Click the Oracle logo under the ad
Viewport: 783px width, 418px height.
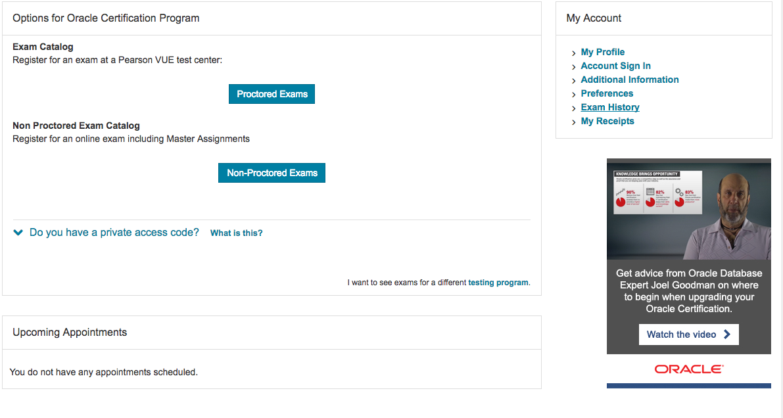click(x=688, y=369)
